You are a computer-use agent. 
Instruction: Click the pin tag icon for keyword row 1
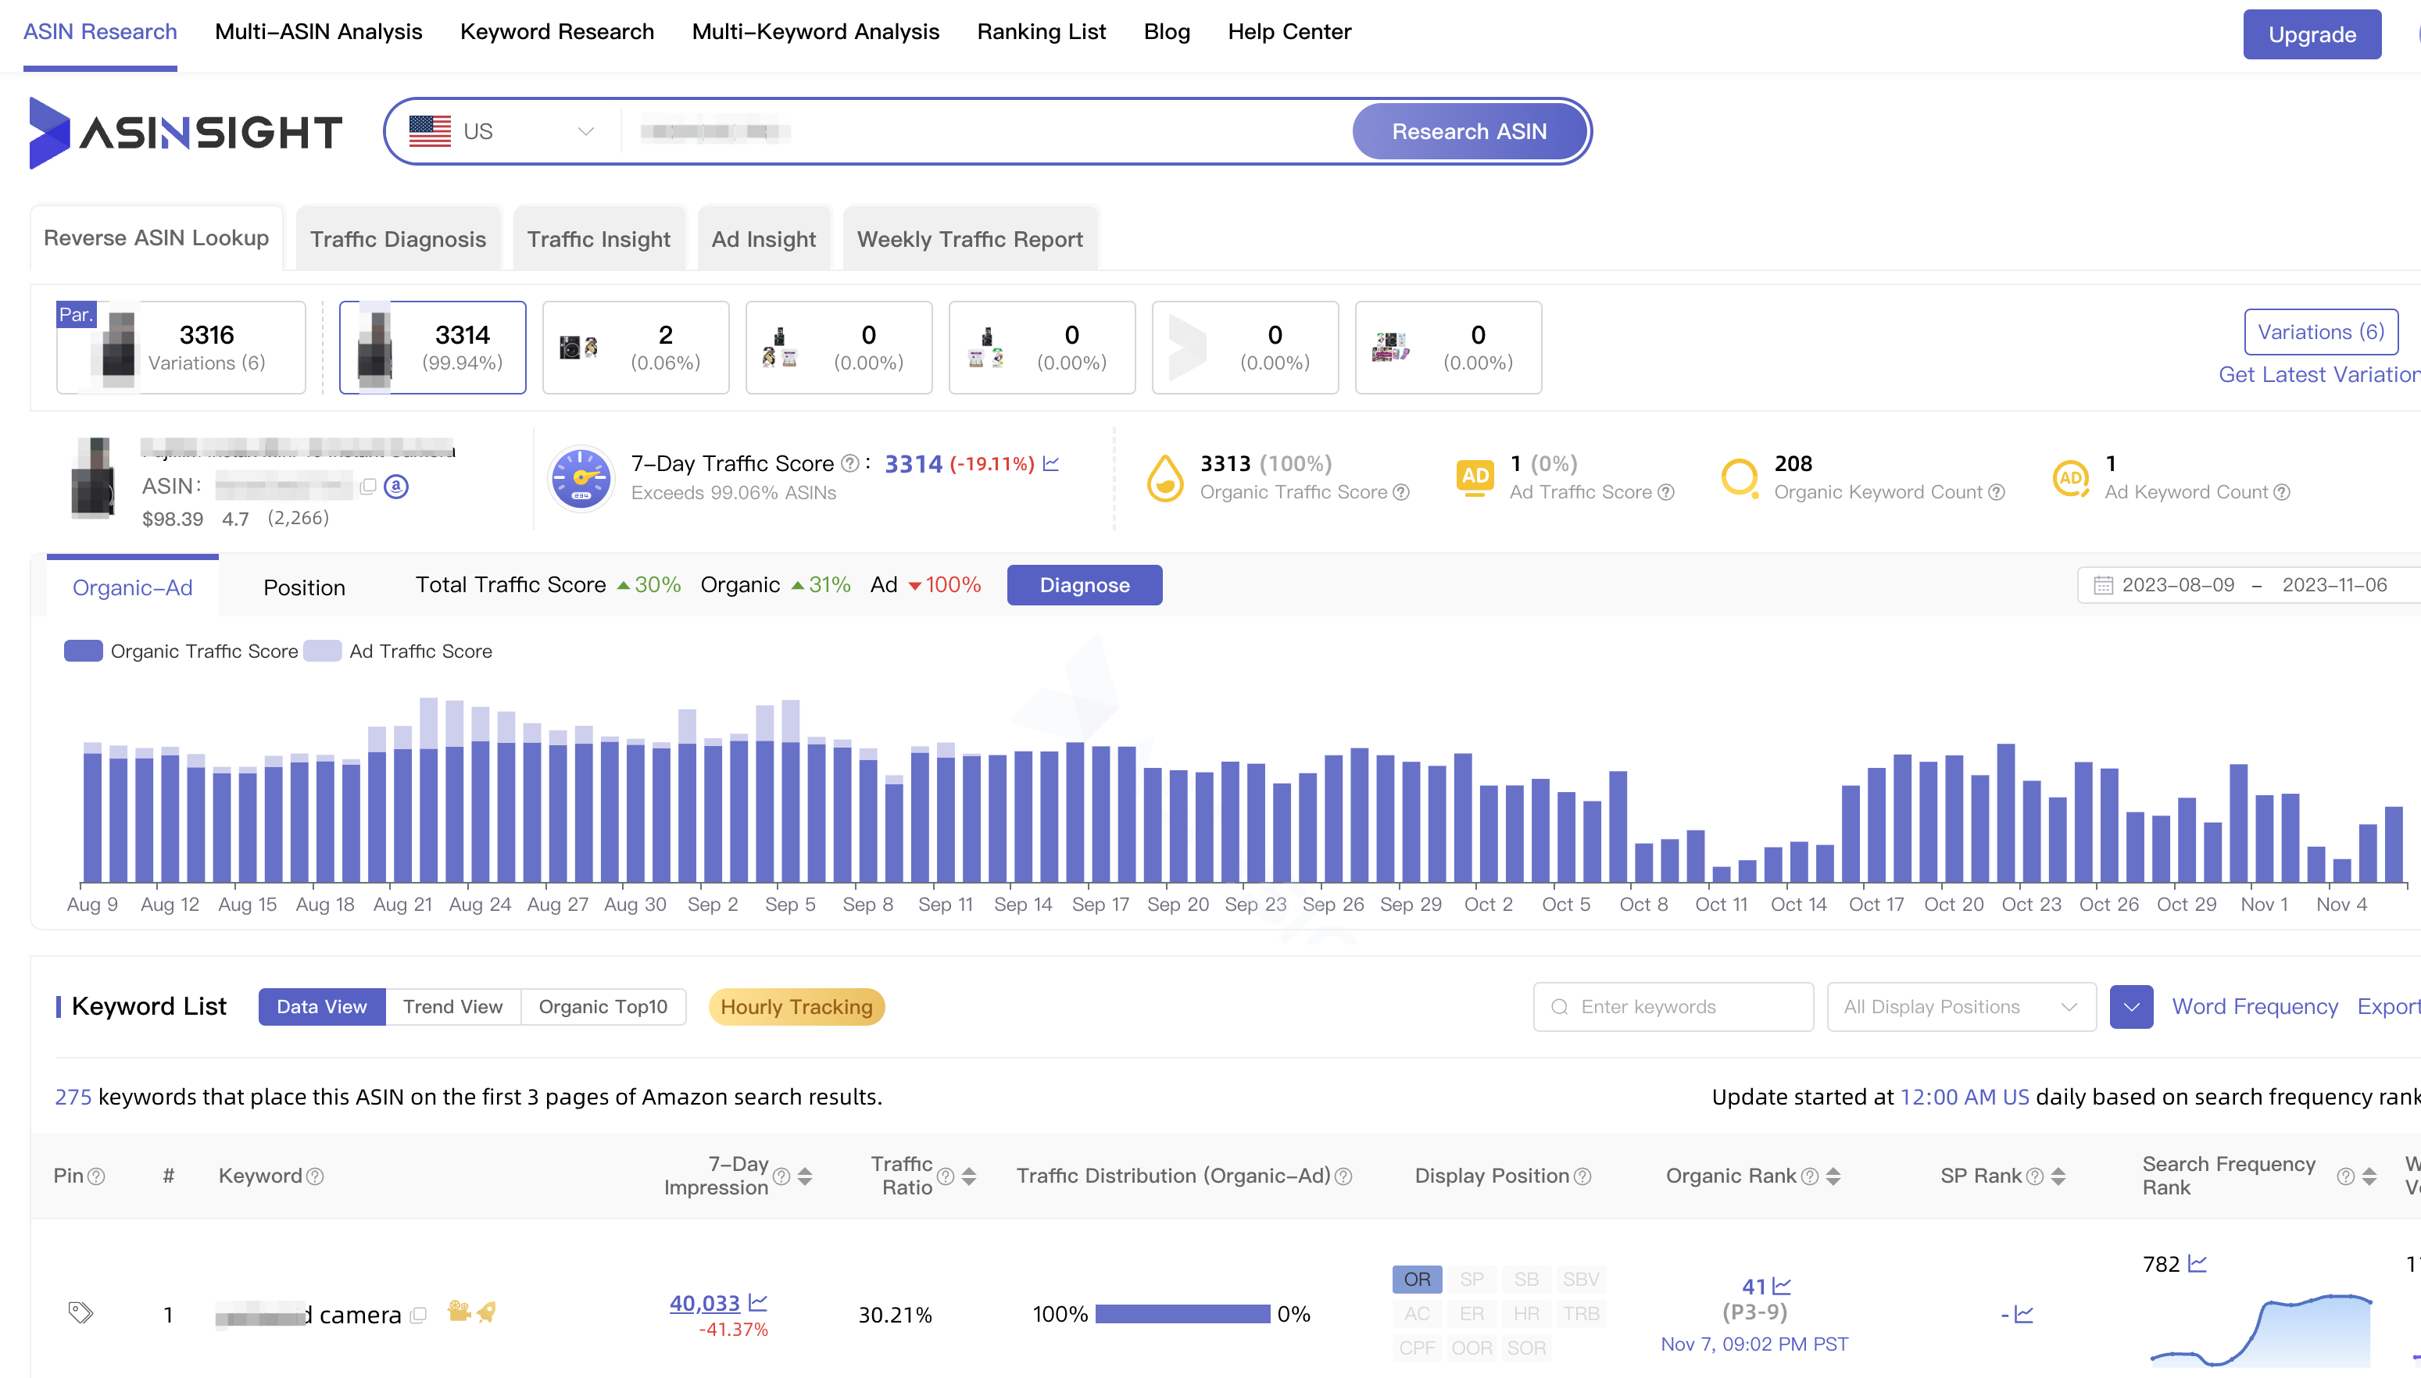pyautogui.click(x=80, y=1314)
